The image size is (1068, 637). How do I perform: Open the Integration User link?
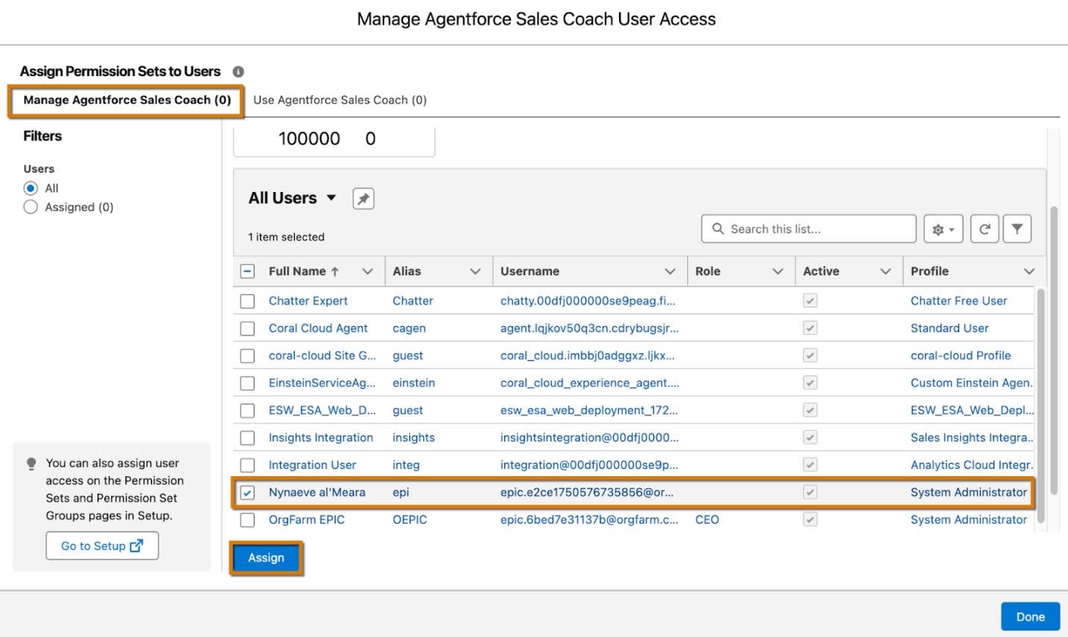[313, 465]
